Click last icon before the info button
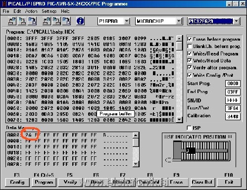Viewport: 247px width, 190px height. [x=66, y=21]
